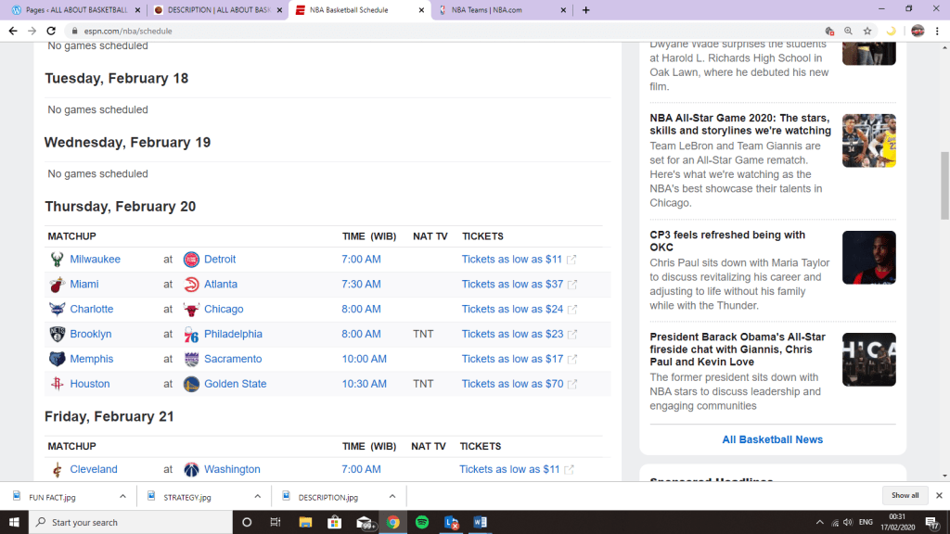This screenshot has height=534, width=950.
Task: Reload the ESPN schedule page
Action: [51, 31]
